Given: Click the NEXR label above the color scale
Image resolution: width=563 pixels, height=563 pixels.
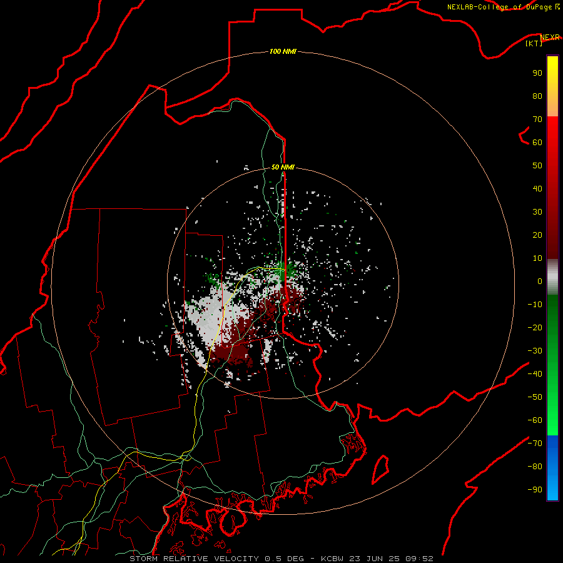Looking at the screenshot, I should [x=550, y=37].
